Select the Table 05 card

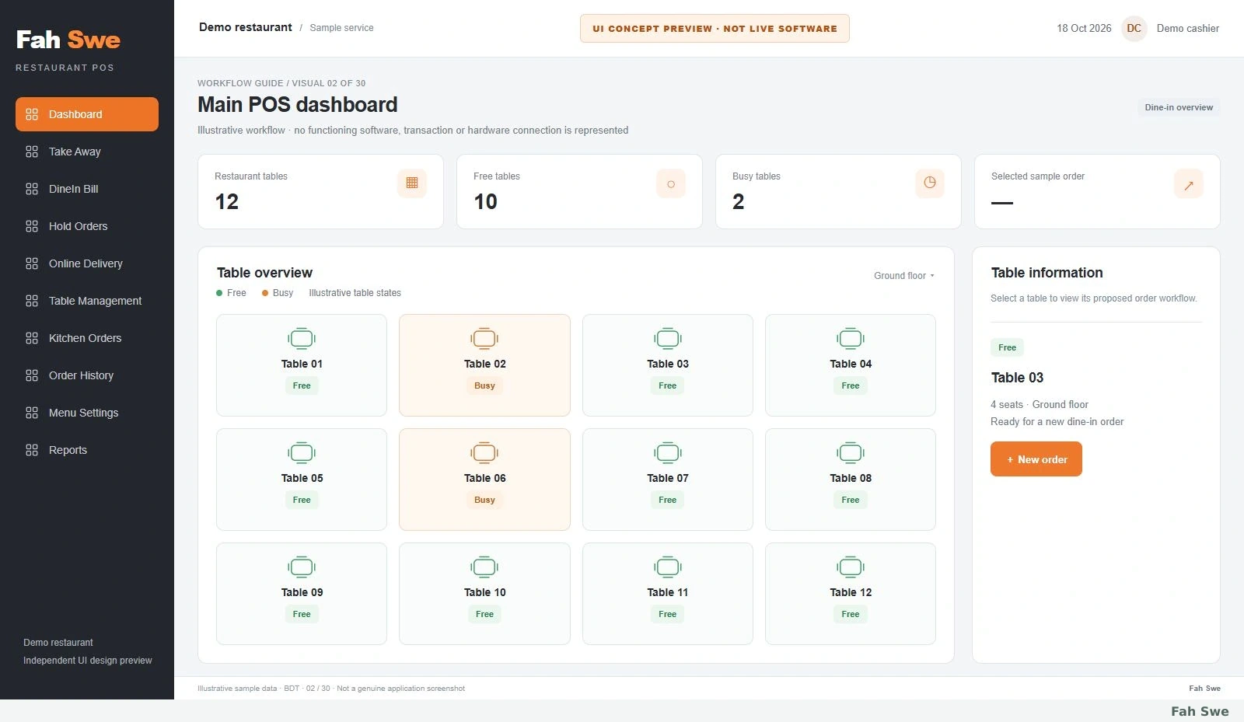click(302, 480)
